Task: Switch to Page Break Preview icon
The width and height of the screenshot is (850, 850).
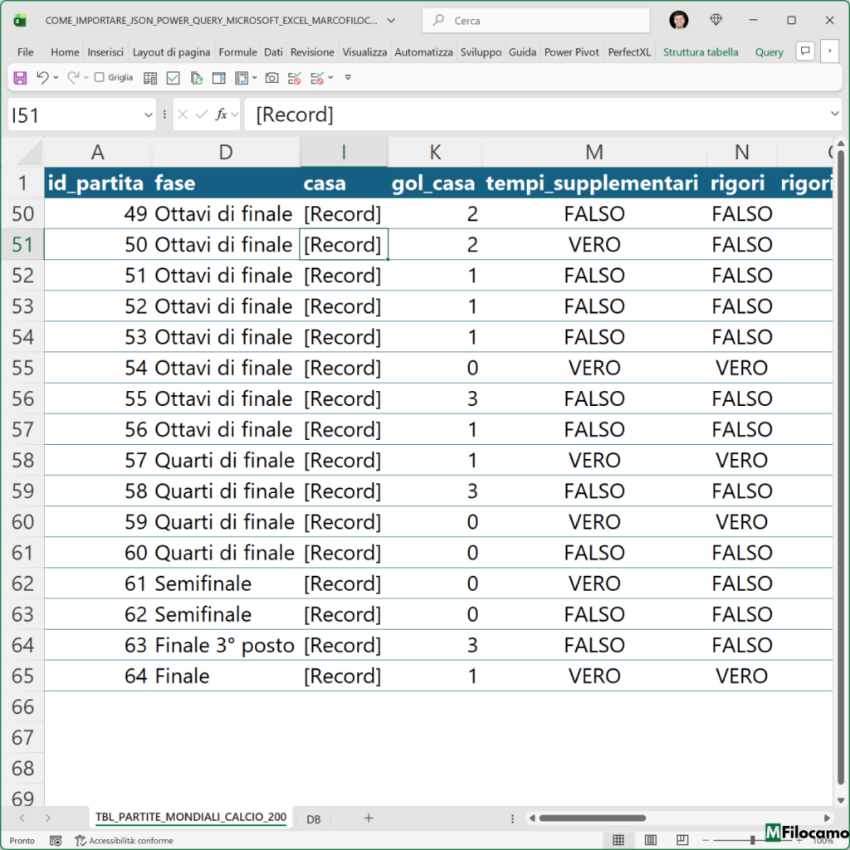Action: tap(682, 840)
